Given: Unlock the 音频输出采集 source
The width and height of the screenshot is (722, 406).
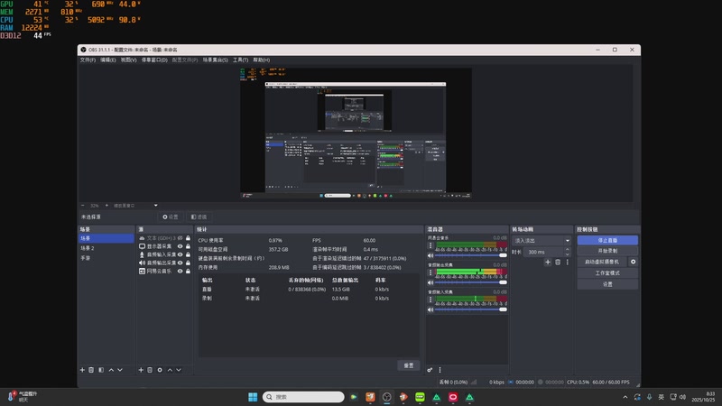Looking at the screenshot, I should point(188,263).
